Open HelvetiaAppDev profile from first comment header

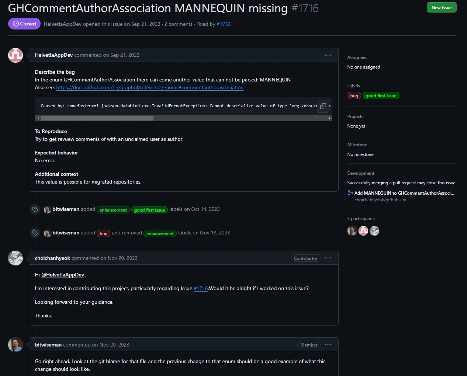[54, 55]
